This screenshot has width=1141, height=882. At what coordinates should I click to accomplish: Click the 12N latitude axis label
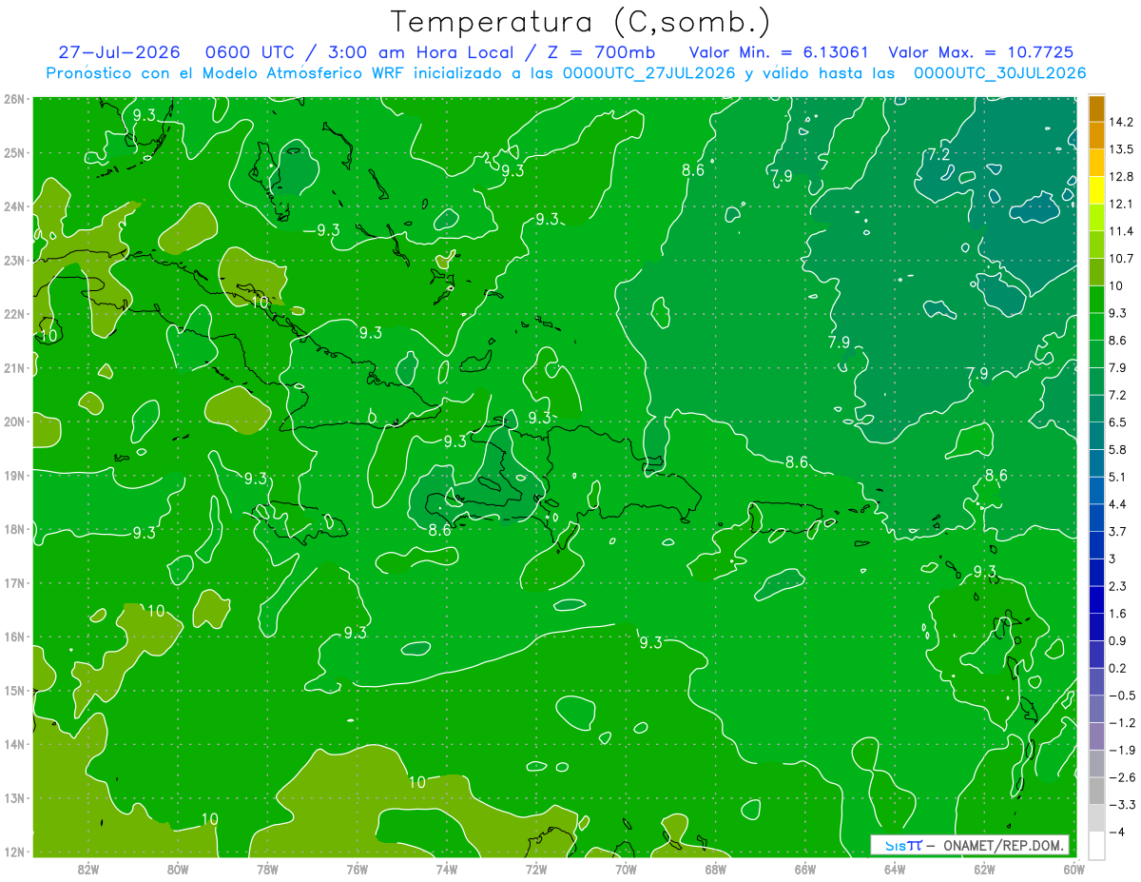tap(13, 852)
